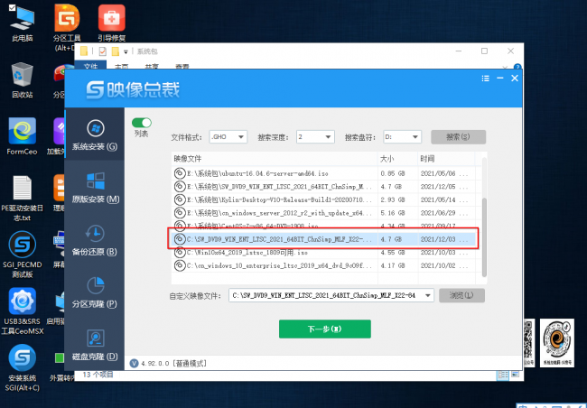
Task: Click Explorer help question mark icon
Action: [517, 67]
